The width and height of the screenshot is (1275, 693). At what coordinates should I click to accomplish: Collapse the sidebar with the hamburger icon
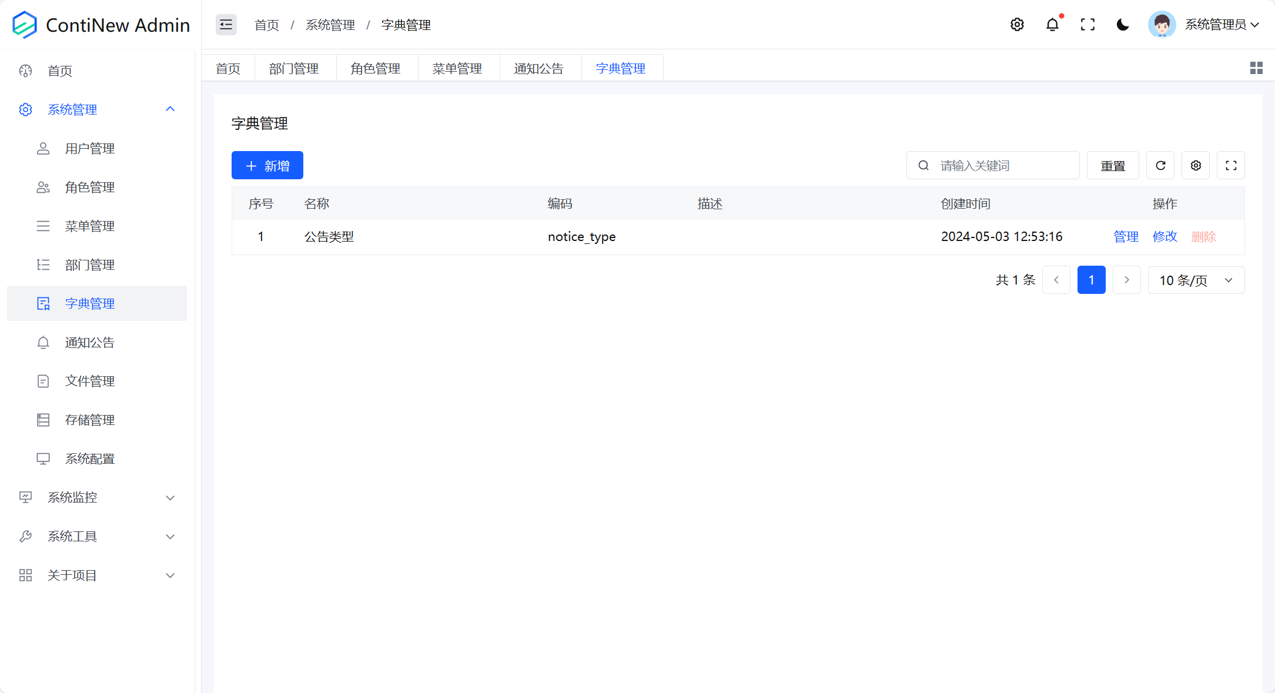[226, 25]
